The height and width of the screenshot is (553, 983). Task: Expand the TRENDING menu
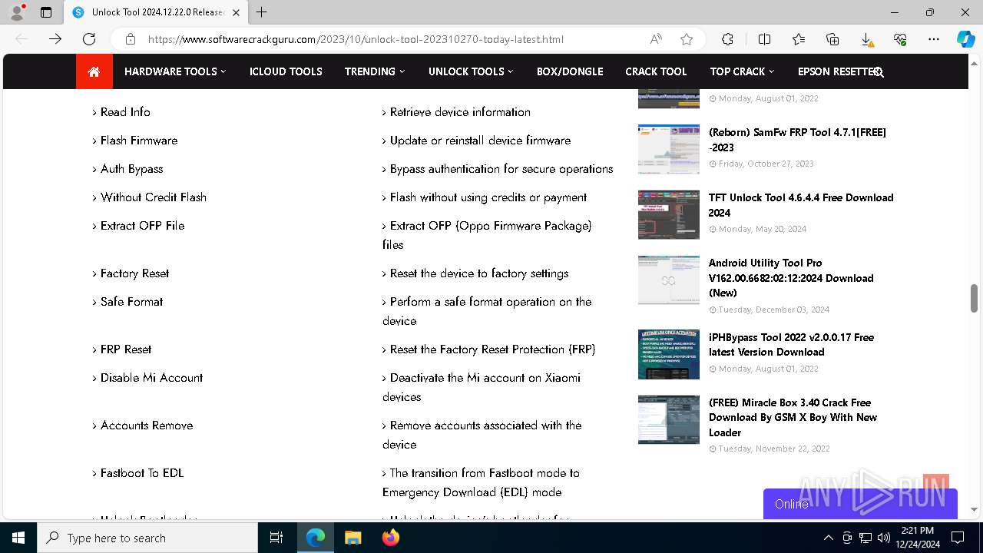tap(374, 71)
